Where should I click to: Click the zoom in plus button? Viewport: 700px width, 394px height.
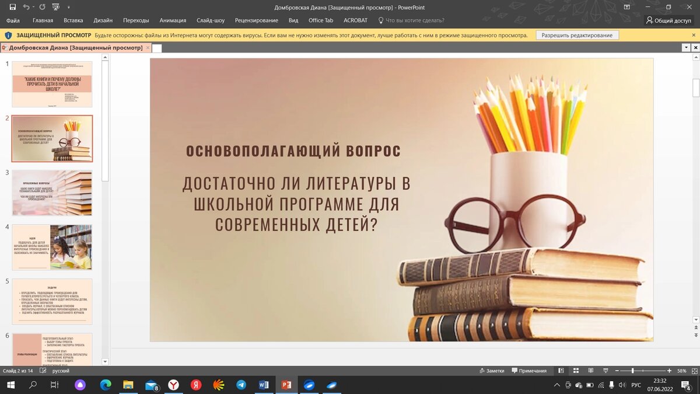[x=670, y=371]
